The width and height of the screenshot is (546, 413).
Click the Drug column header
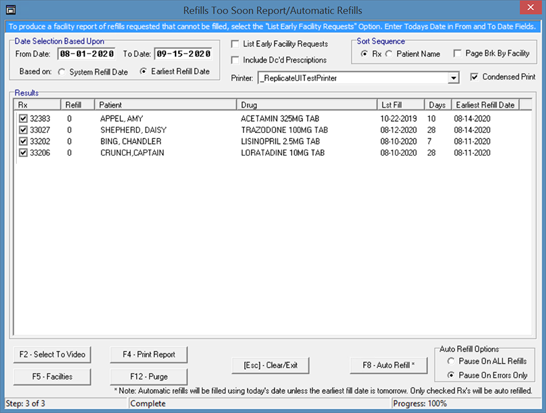306,105
